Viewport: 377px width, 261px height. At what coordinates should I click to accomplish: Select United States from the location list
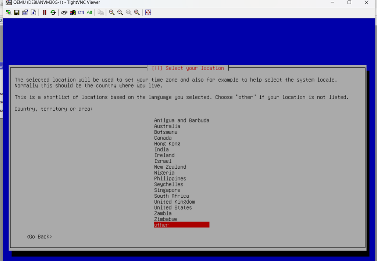(173, 208)
